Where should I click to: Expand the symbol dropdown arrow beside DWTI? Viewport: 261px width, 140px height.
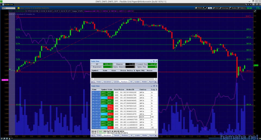[x=17, y=8]
